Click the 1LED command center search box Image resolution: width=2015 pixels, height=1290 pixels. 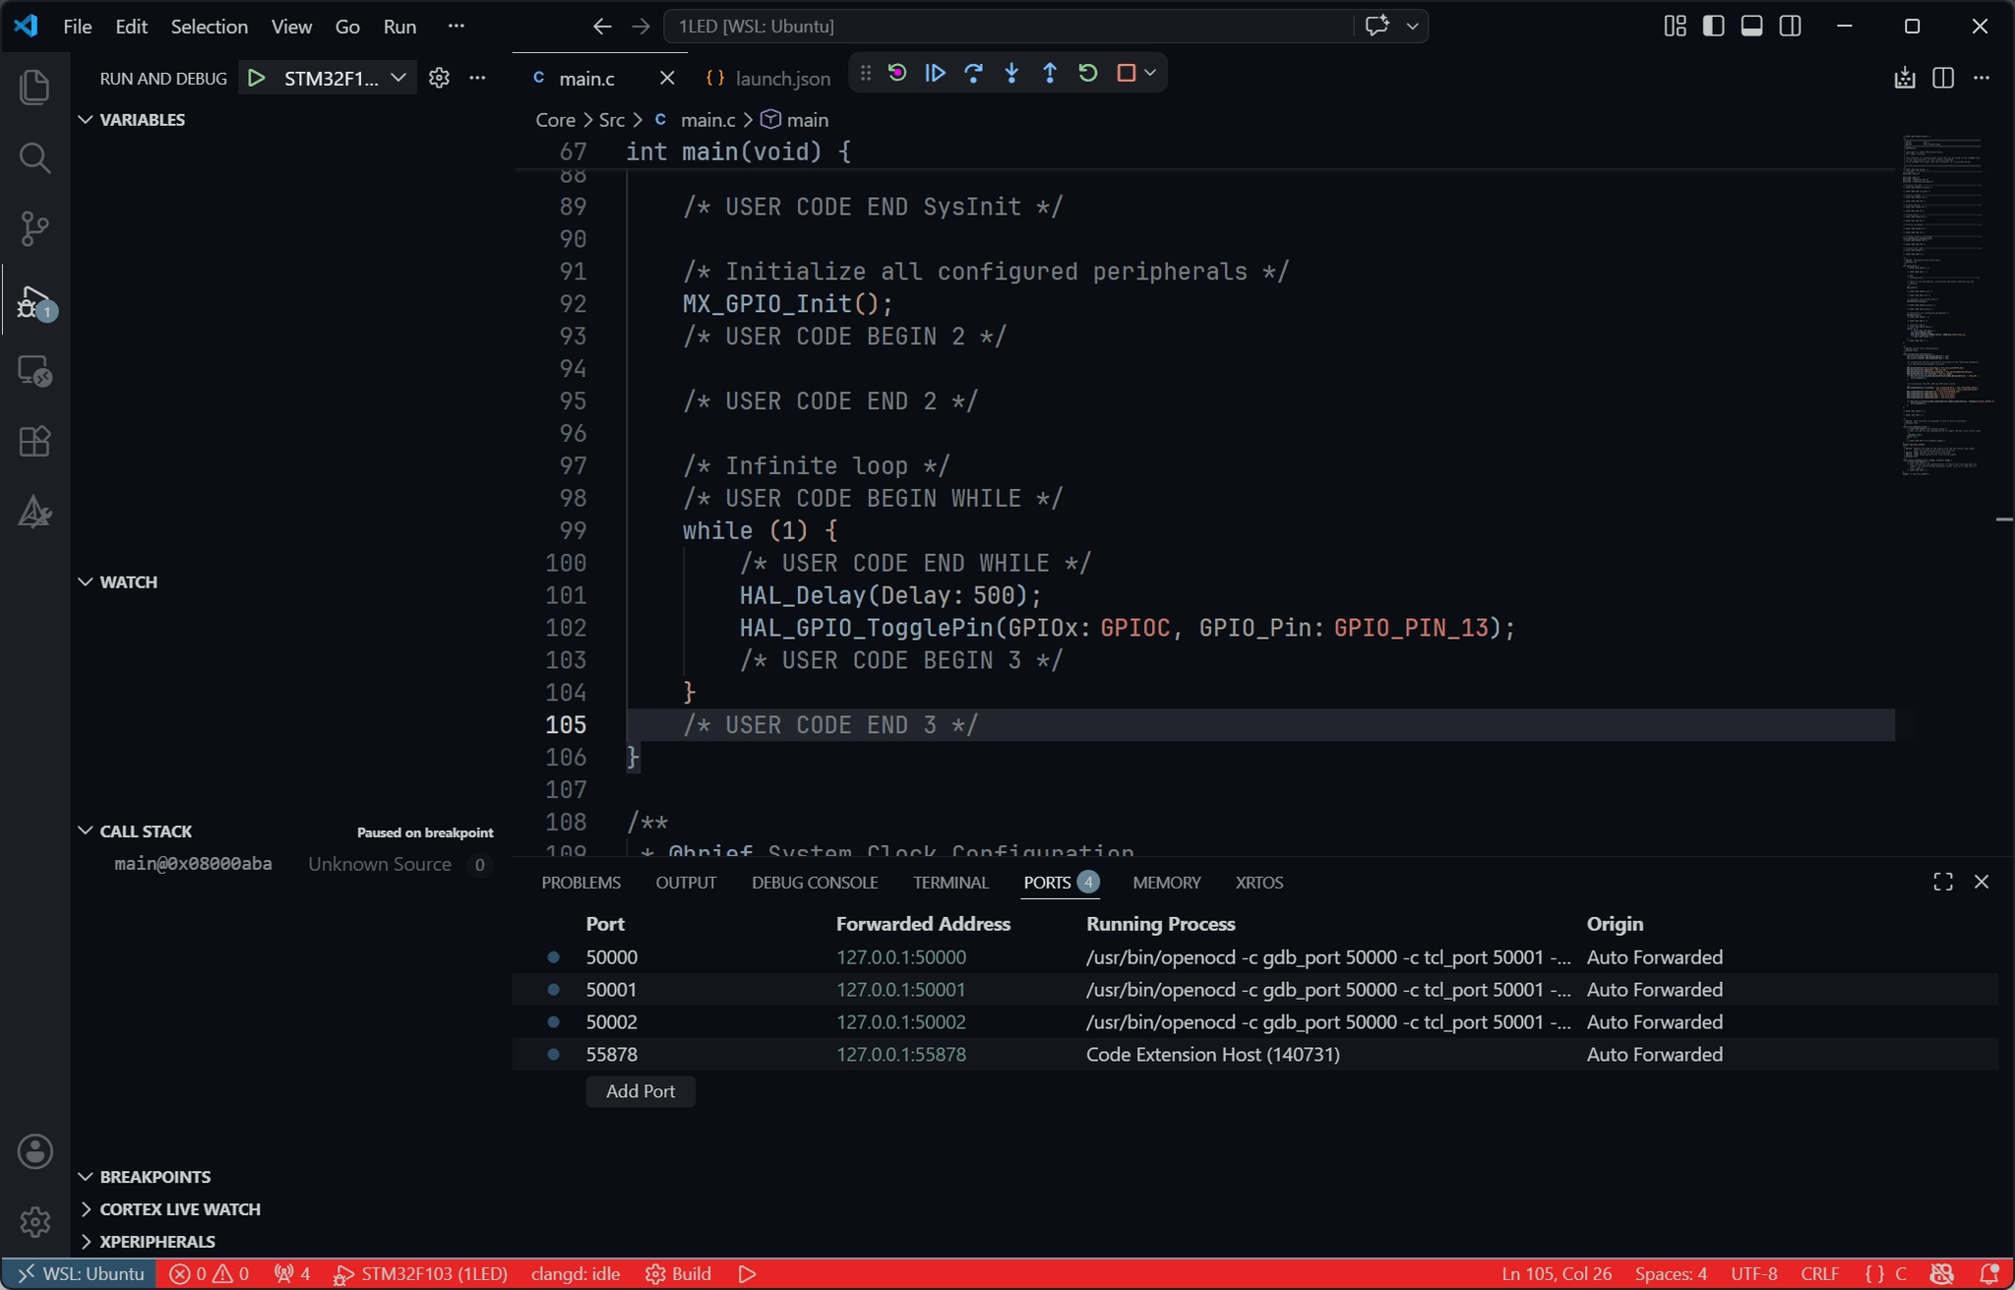tap(1008, 27)
